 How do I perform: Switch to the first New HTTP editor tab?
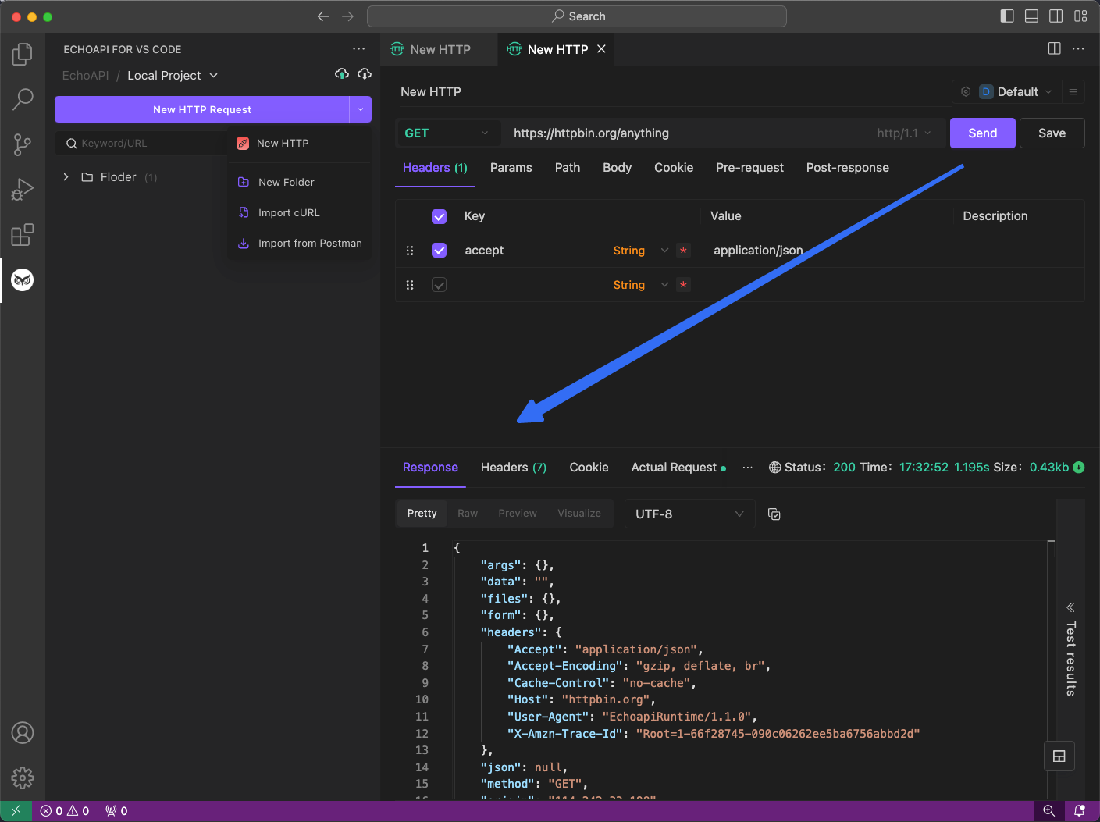tap(439, 49)
